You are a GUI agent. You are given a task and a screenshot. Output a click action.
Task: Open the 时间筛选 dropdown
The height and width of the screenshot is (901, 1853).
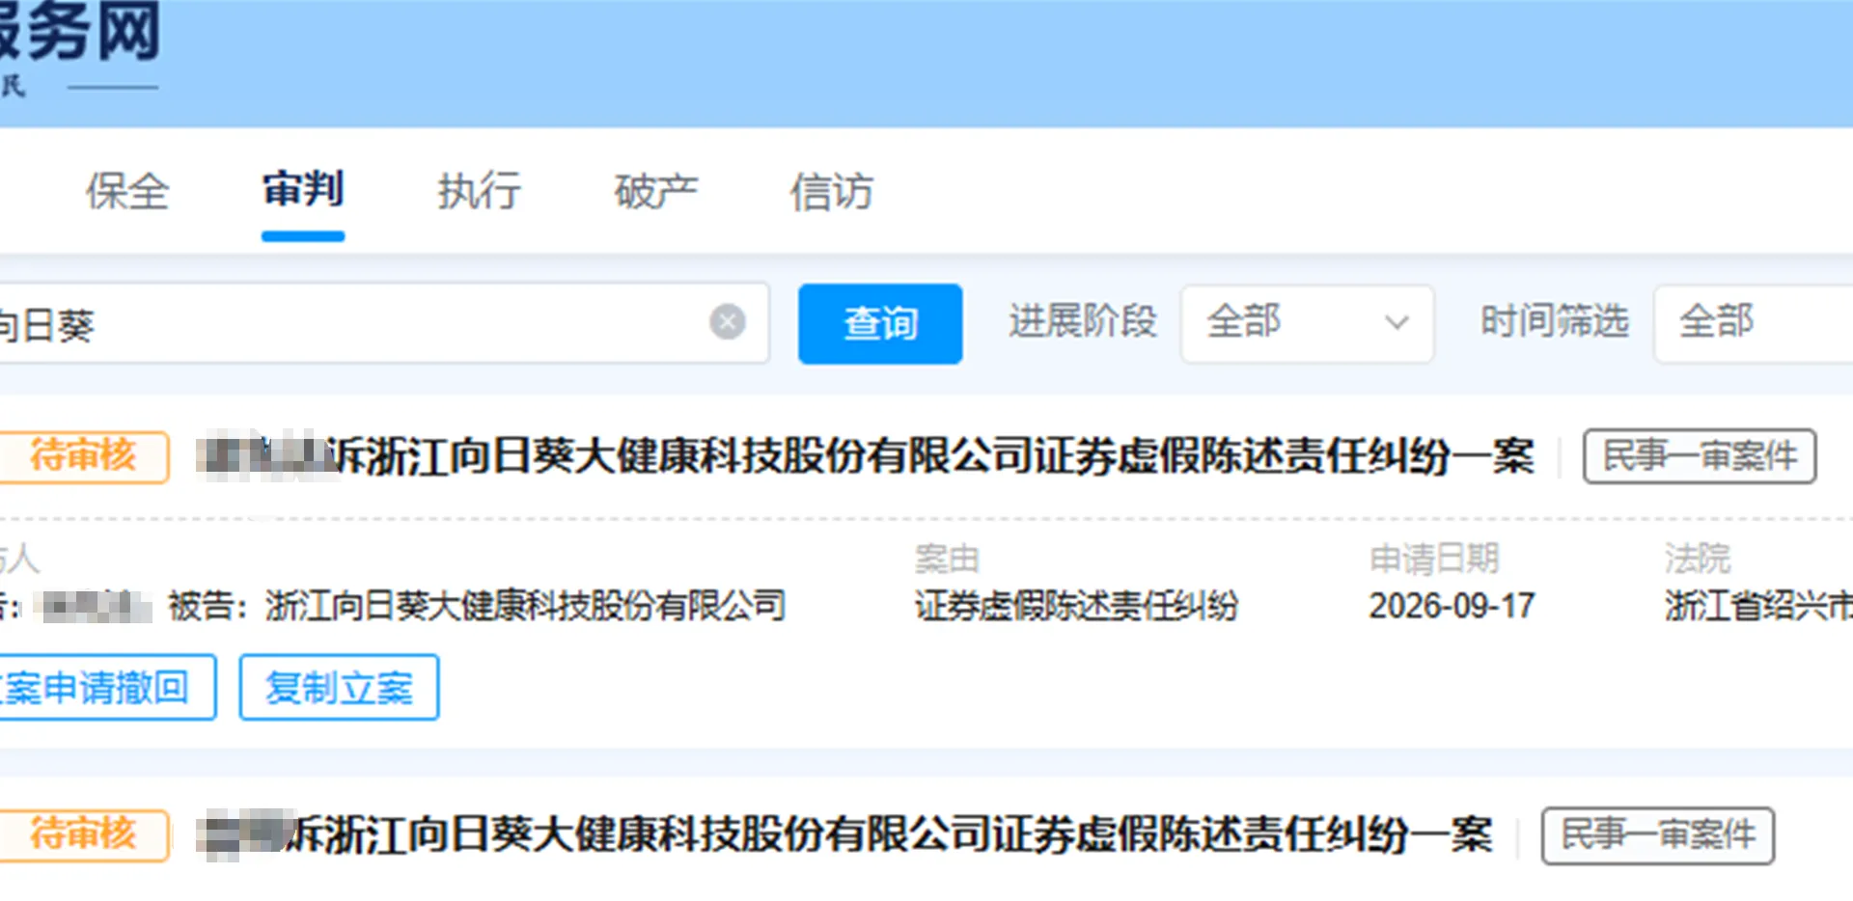pyautogui.click(x=1754, y=323)
